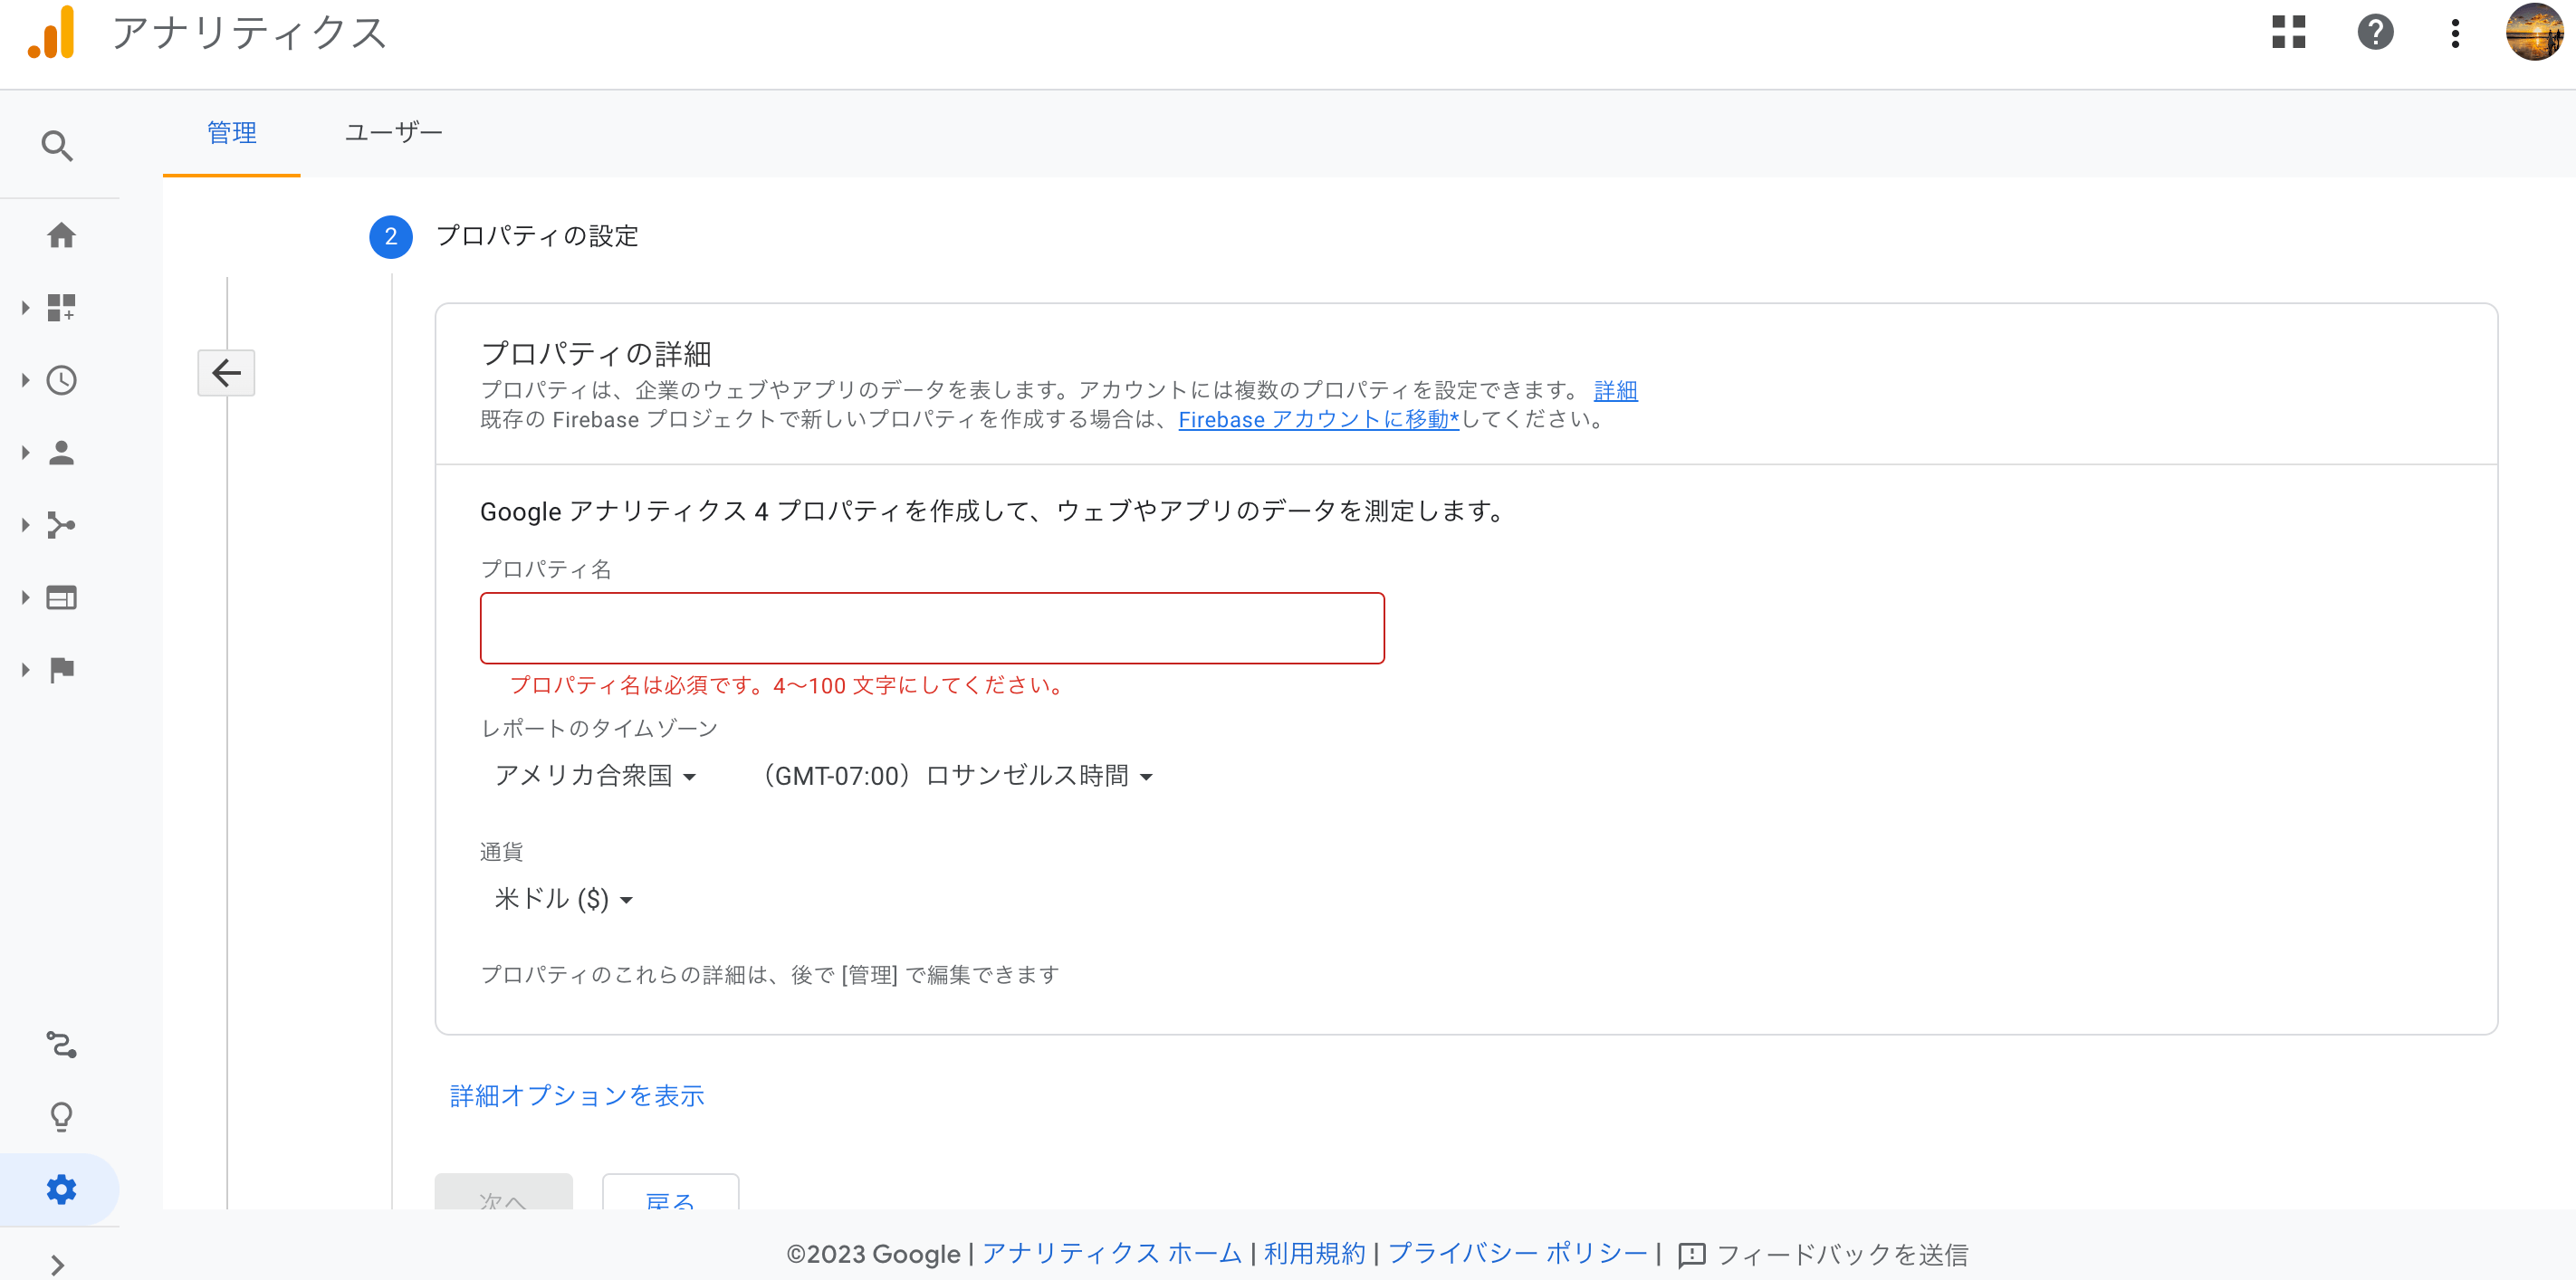Open the Home icon in sidebar

[61, 235]
